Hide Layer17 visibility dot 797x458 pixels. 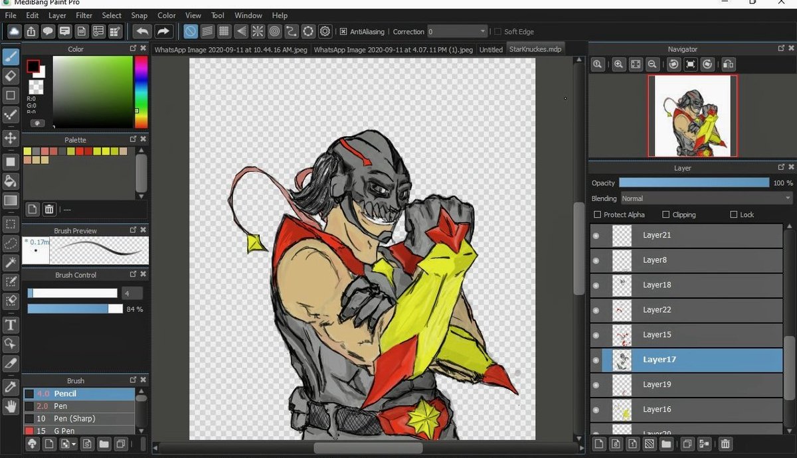(596, 360)
